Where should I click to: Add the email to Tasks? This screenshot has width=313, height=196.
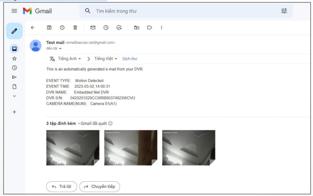119,27
